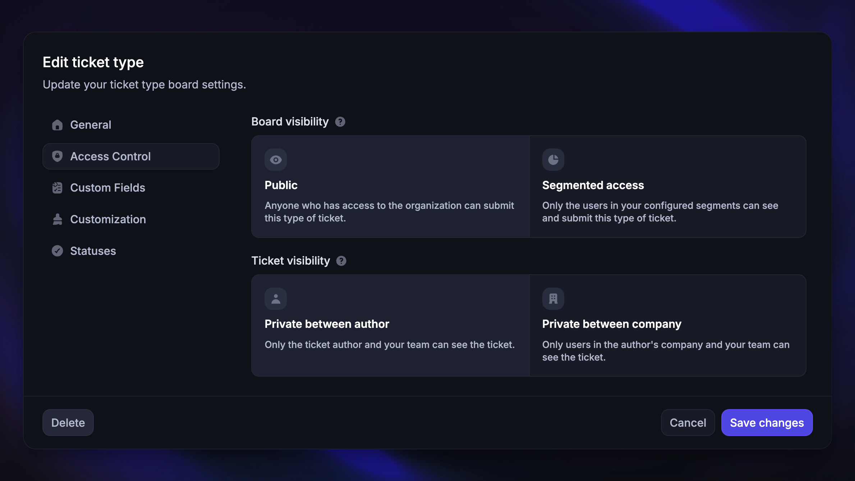Click the Custom Fields sidebar icon
Screen dimensions: 855x481
pyautogui.click(x=58, y=187)
